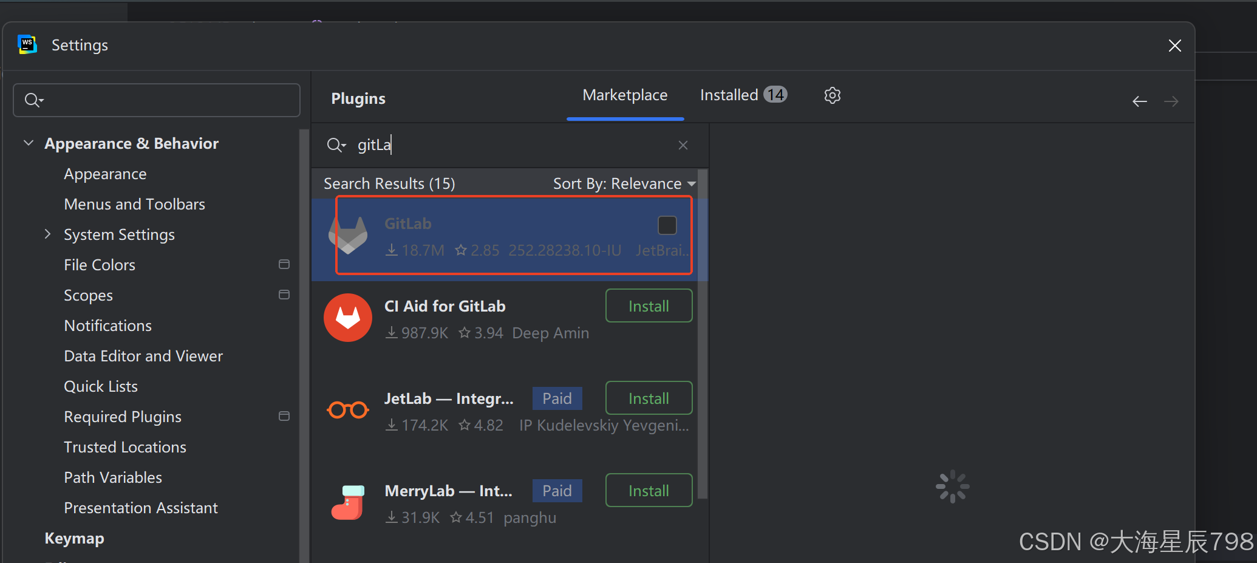Install the MerryLab plugin
The width and height of the screenshot is (1257, 563).
[x=649, y=490]
